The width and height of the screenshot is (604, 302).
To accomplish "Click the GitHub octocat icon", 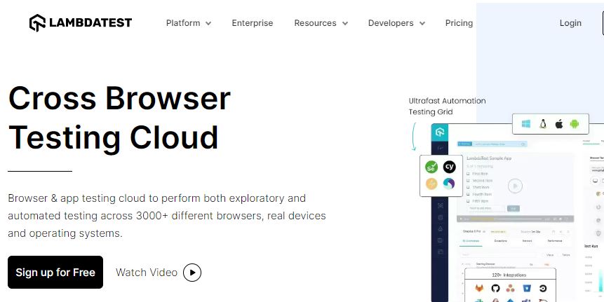I will (495, 288).
